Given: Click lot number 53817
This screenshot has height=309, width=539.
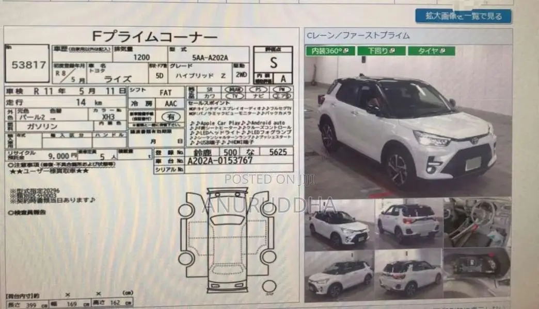Looking at the screenshot, I should [x=28, y=65].
